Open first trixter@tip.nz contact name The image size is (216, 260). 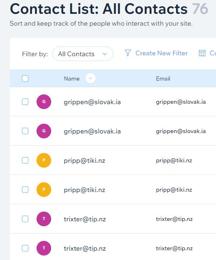point(85,219)
